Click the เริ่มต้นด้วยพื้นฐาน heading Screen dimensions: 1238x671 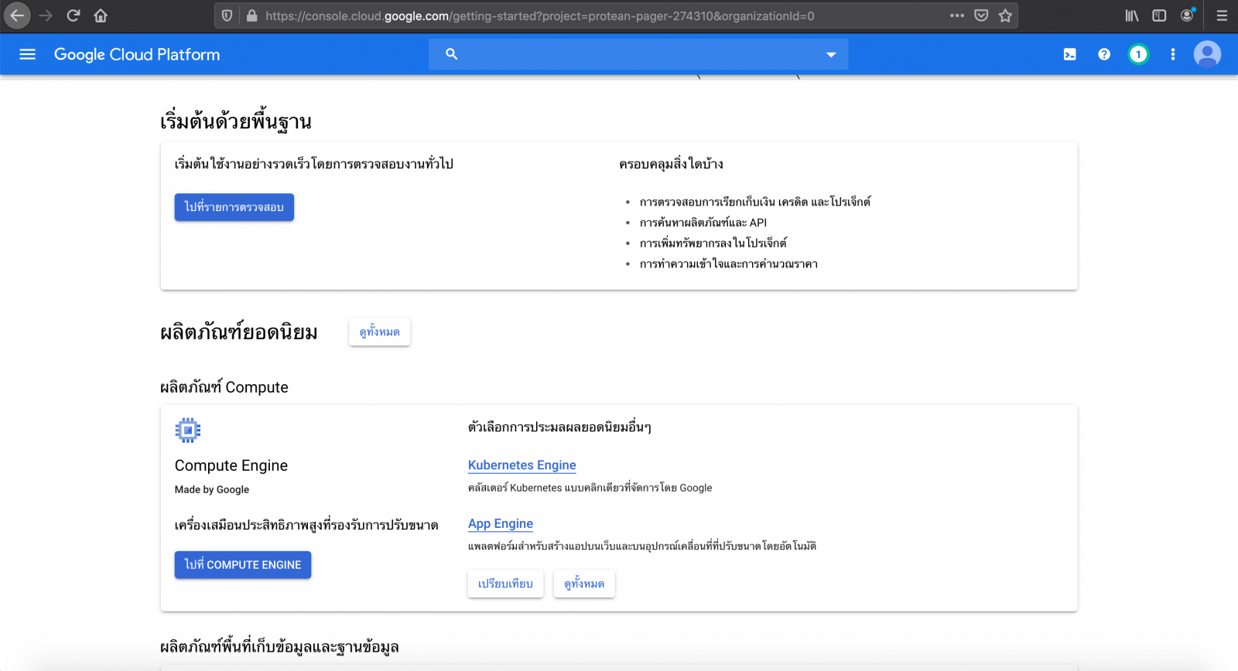236,121
